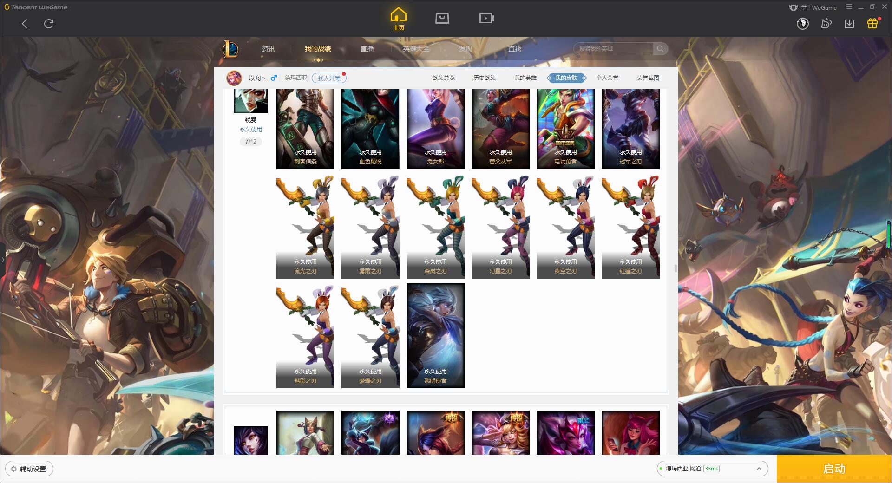Open the 黎明使者 skin card
Viewport: 892px width, 483px height.
[435, 336]
